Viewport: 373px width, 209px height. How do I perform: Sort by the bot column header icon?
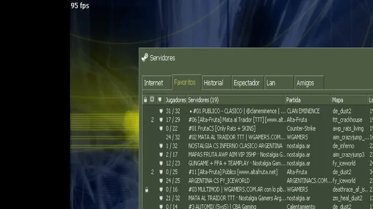(x=152, y=99)
